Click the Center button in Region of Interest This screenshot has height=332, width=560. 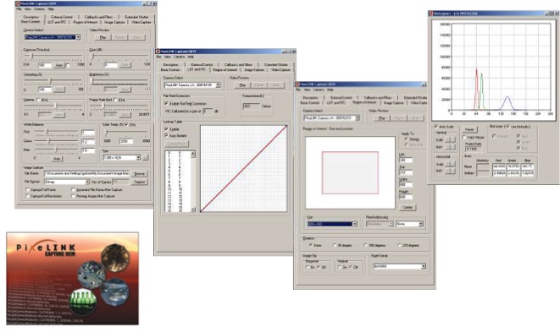tap(408, 207)
